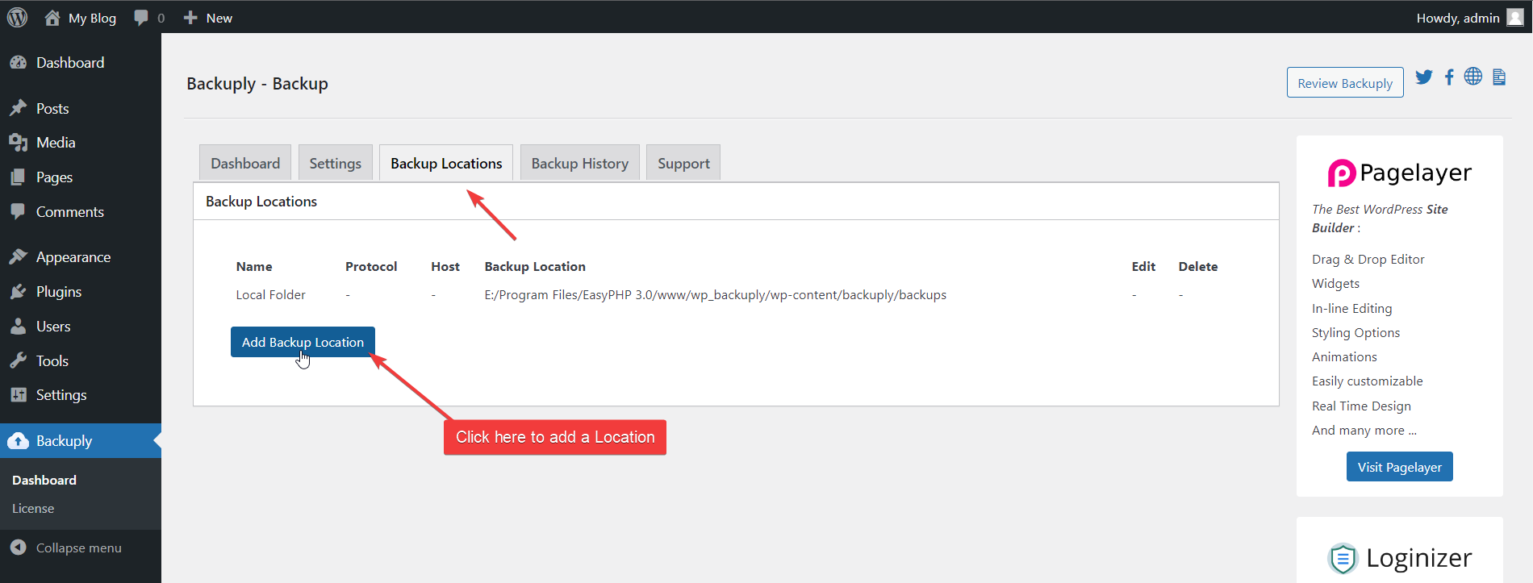Click the Posts pin icon
This screenshot has width=1533, height=583.
pos(18,108)
